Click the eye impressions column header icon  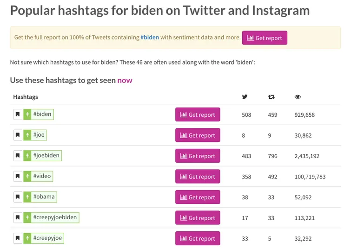click(298, 97)
